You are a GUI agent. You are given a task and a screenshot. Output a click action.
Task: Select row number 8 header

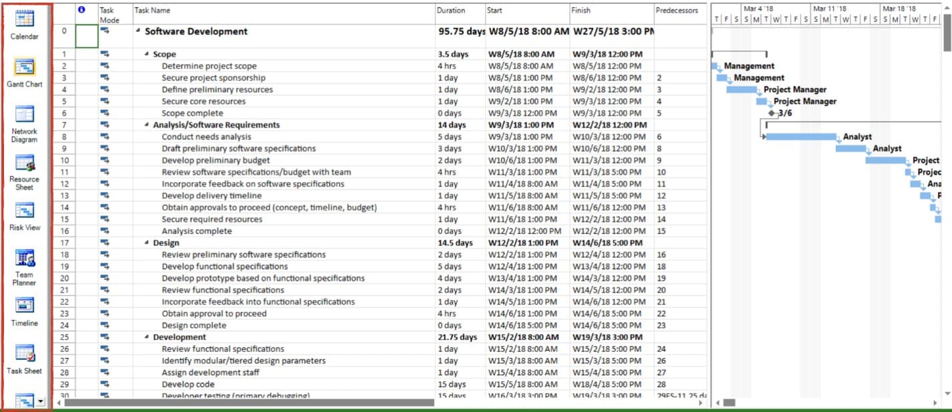64,137
